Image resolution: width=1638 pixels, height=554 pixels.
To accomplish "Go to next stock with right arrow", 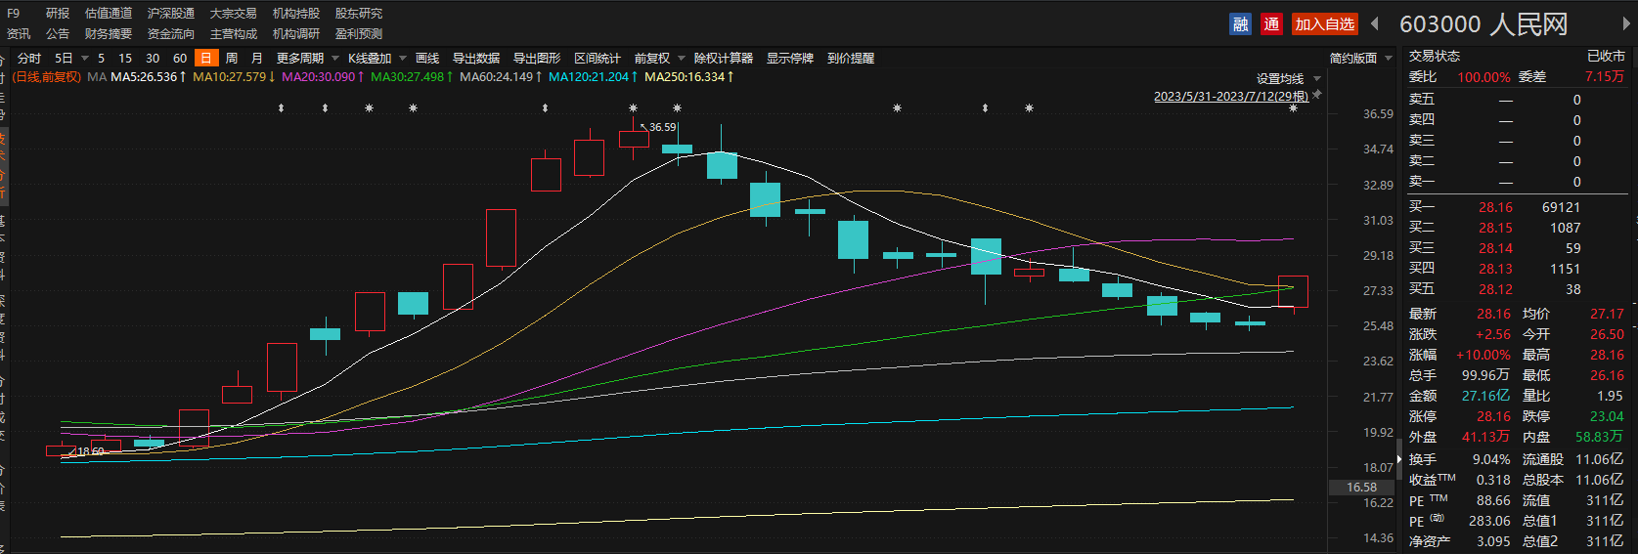I will [1627, 24].
